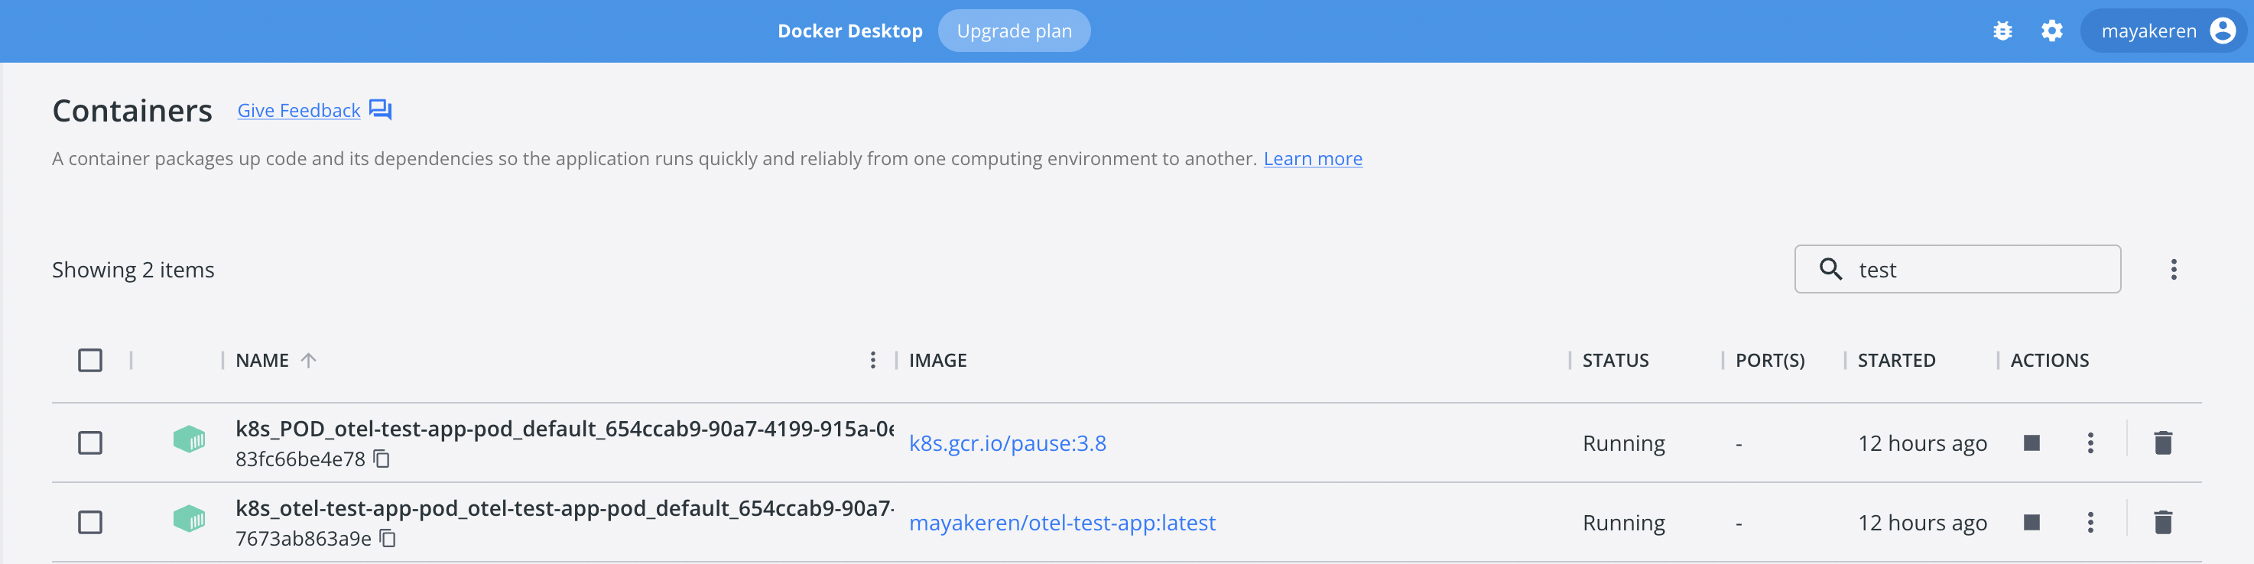This screenshot has height=564, width=2254.
Task: Click the ACTIONS column header
Action: [x=2049, y=360]
